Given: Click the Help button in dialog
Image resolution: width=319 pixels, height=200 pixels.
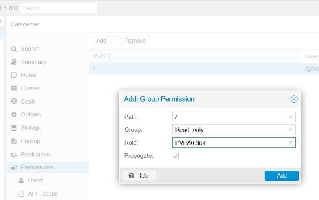Looking at the screenshot, I should pyautogui.click(x=139, y=176).
